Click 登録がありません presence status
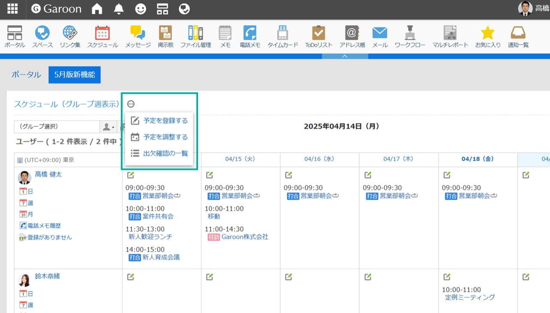This screenshot has height=313, width=550. 46,237
